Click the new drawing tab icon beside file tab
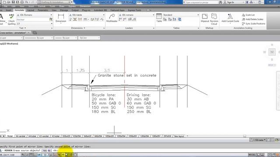Image resolution: width=280 pixels, height=157 pixels. click(35, 33)
